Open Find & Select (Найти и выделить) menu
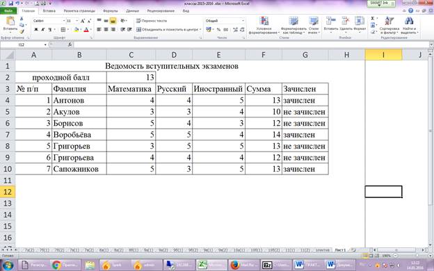Image resolution: width=434 pixels, height=271 pixels. point(409,25)
